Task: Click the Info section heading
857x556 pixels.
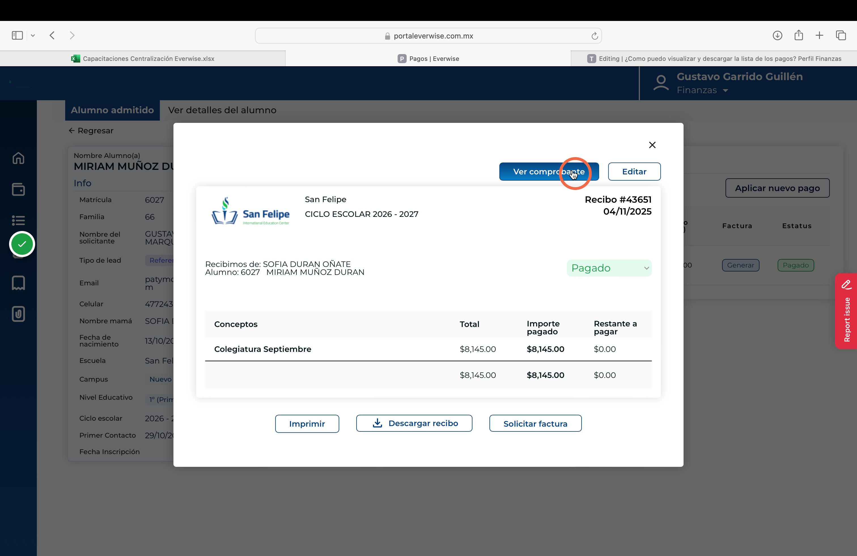Action: [x=82, y=183]
